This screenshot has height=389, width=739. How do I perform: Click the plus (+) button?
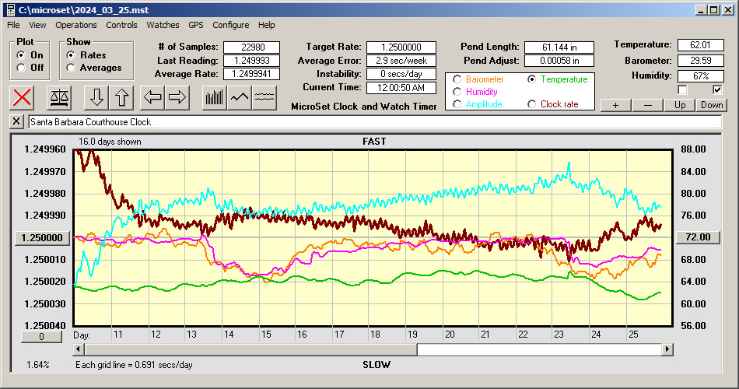(x=615, y=105)
